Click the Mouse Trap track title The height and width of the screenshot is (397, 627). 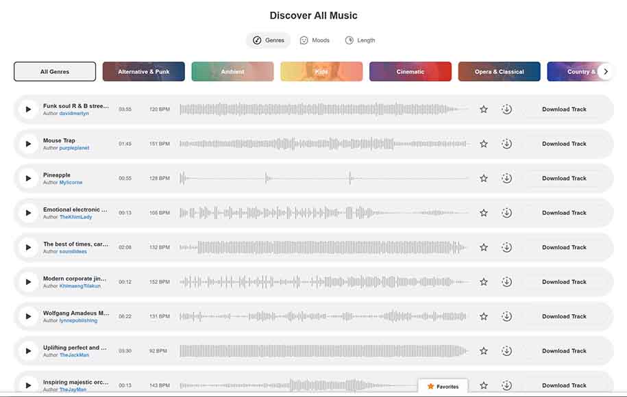point(59,140)
